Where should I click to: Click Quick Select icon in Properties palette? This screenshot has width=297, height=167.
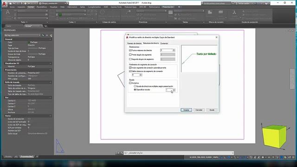(x=51, y=35)
